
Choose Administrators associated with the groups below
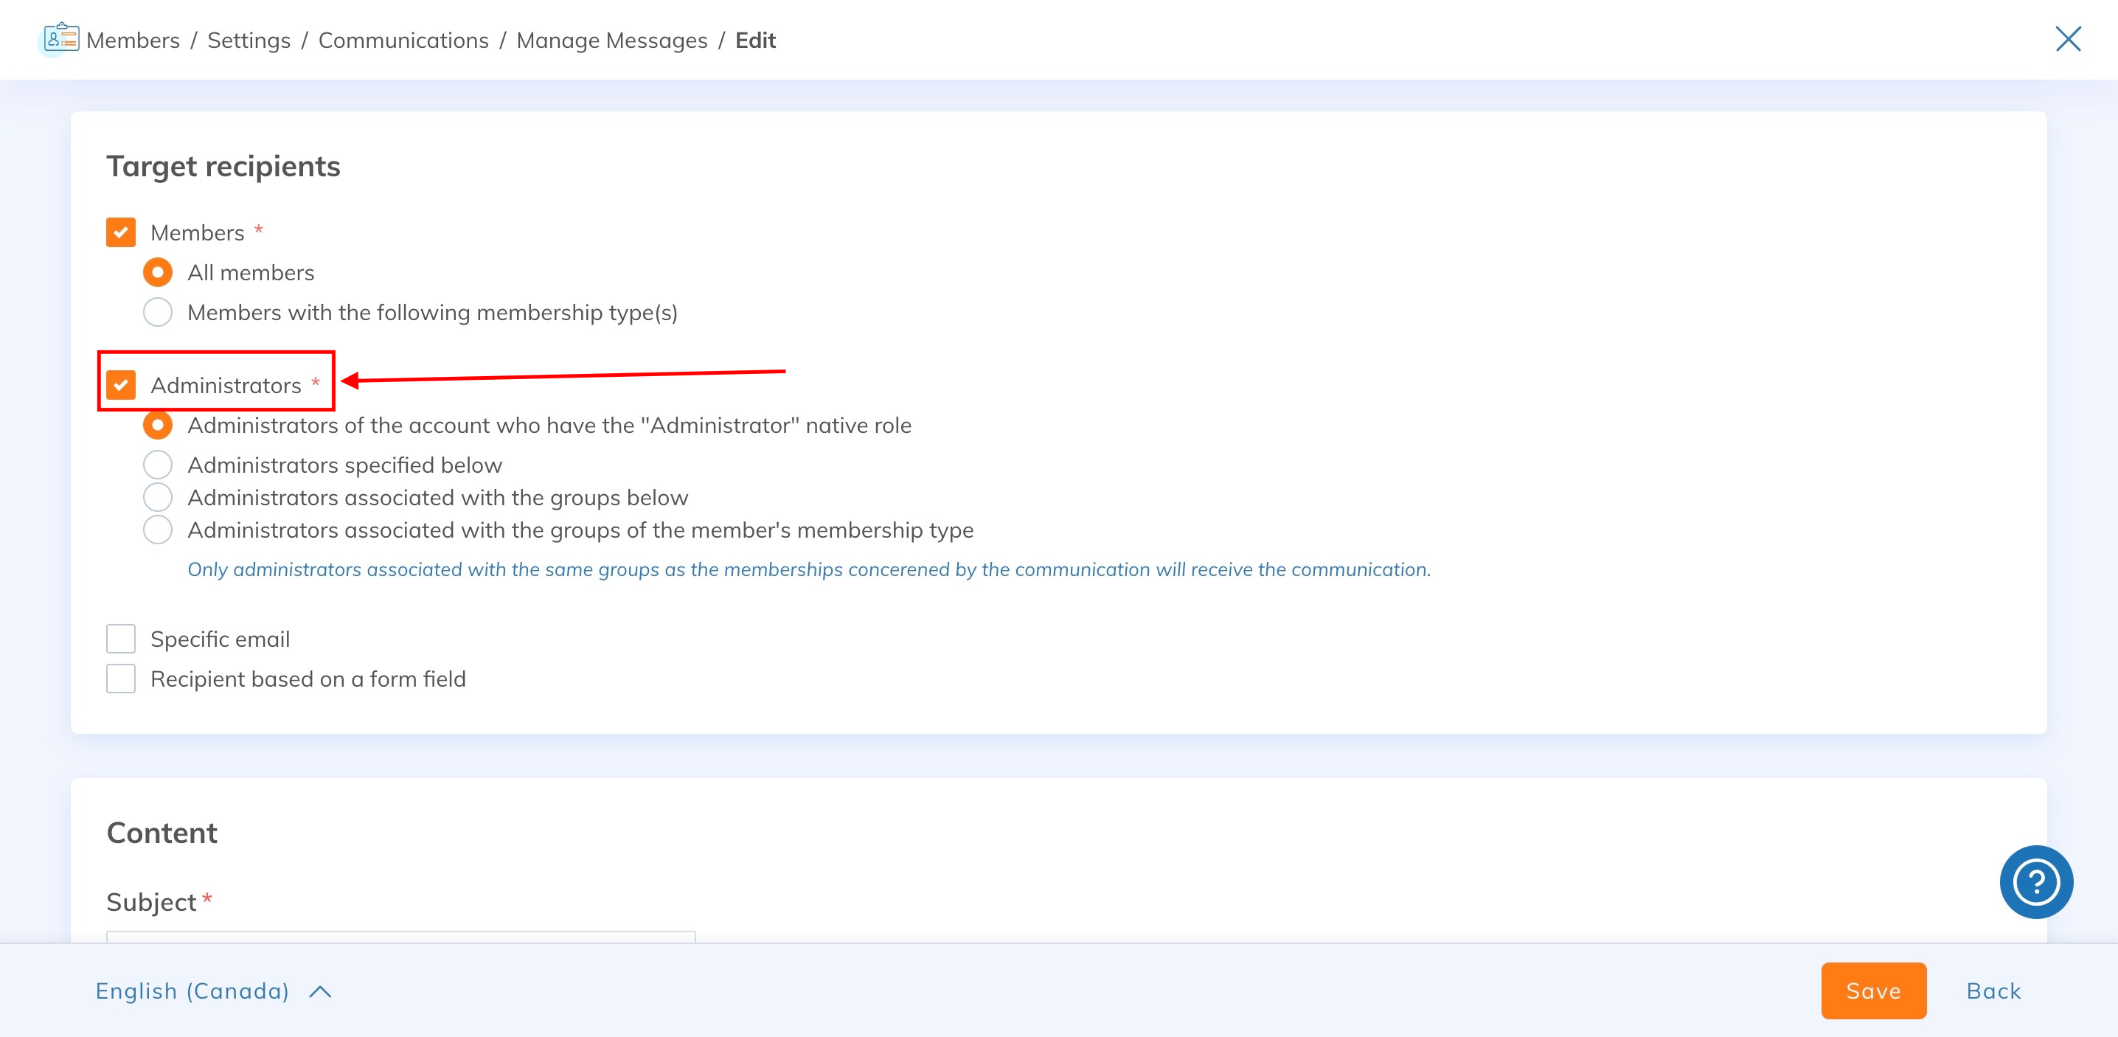pos(158,498)
